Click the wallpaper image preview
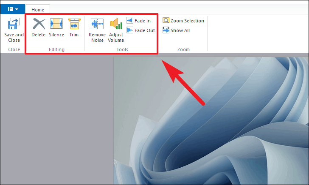Screen dimensions: 309x185 point(211,121)
